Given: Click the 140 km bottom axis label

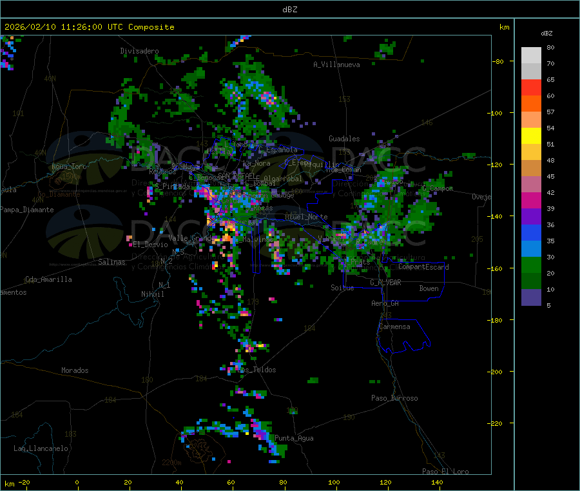Looking at the screenshot, I should click(x=437, y=482).
